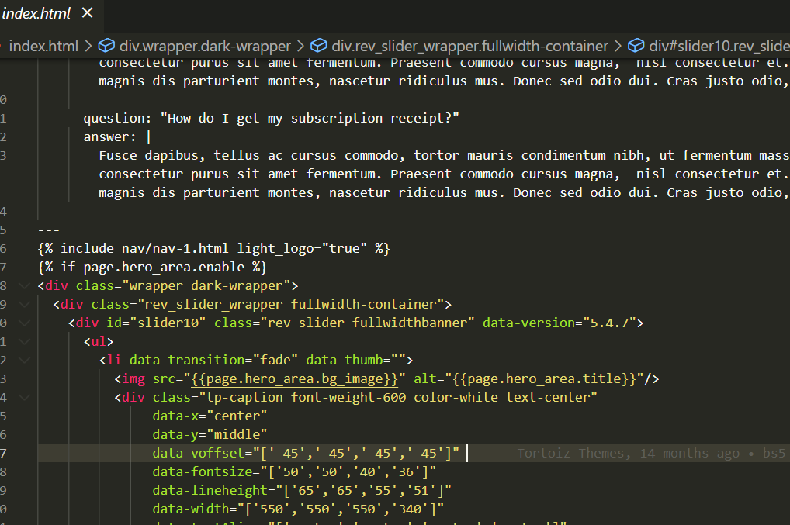Click the index.html breadcrumb item
Screen dimensions: 790x525
[x=43, y=46]
